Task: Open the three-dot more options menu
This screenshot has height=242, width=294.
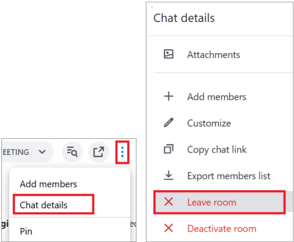Action: click(122, 153)
